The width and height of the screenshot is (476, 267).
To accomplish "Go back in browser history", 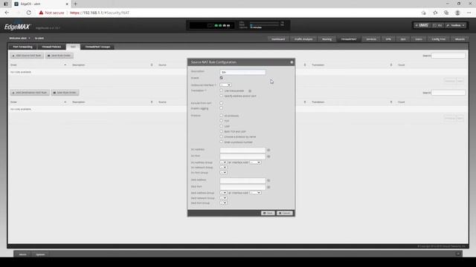I will [x=7, y=13].
